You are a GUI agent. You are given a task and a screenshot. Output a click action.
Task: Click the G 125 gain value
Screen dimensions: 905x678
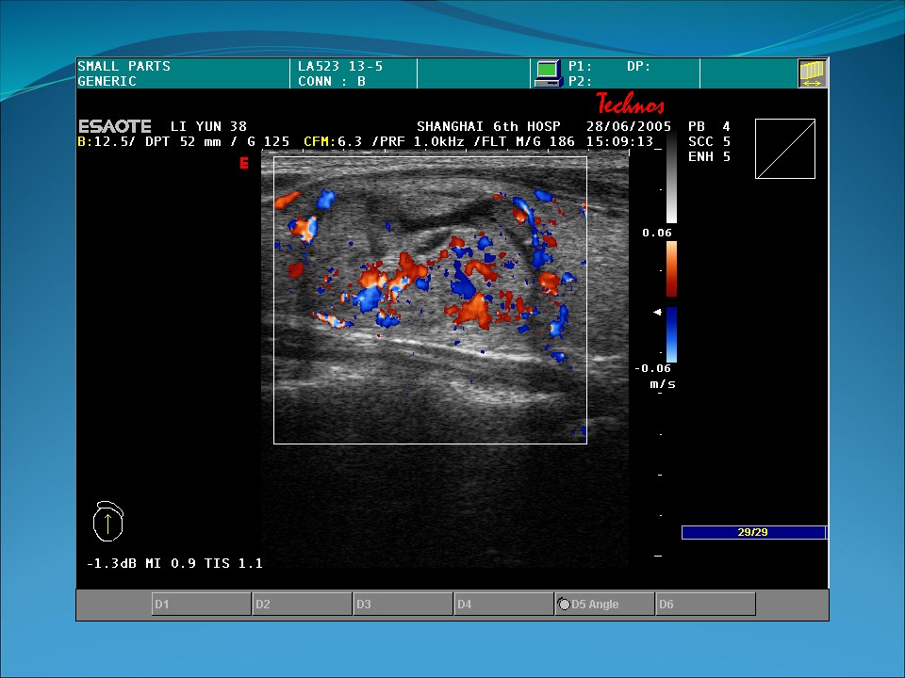(x=268, y=141)
